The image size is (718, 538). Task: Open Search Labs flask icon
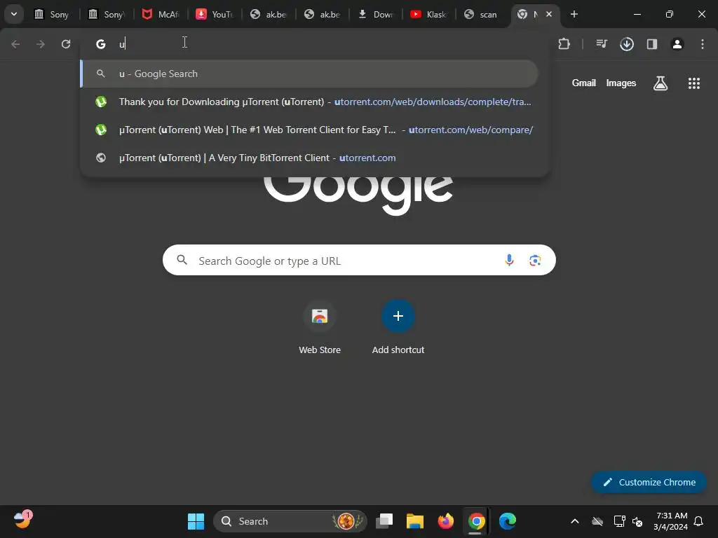click(661, 83)
